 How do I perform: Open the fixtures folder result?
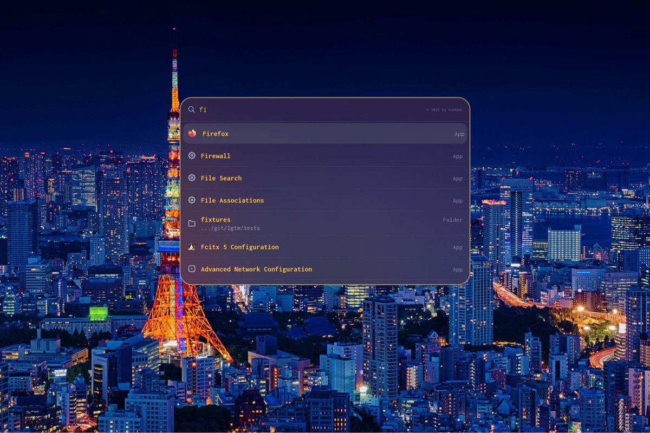[325, 224]
